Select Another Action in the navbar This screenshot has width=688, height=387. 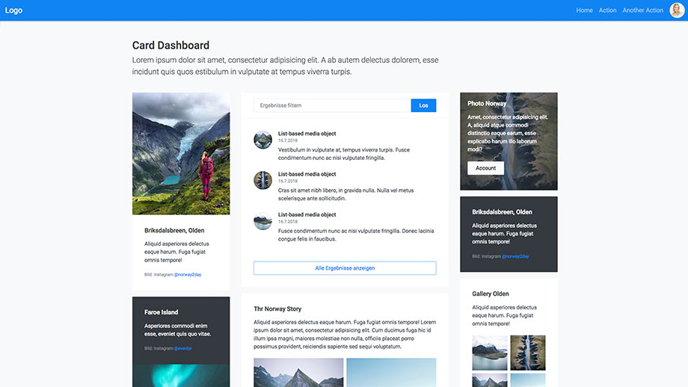(x=643, y=10)
